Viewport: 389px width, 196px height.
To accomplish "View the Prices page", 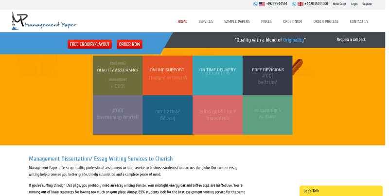I will click(266, 21).
